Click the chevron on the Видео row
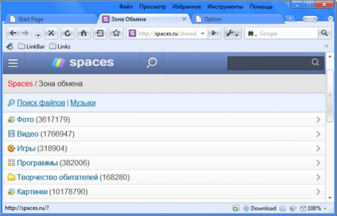Image resolution: width=337 pixels, height=216 pixels. (x=318, y=134)
